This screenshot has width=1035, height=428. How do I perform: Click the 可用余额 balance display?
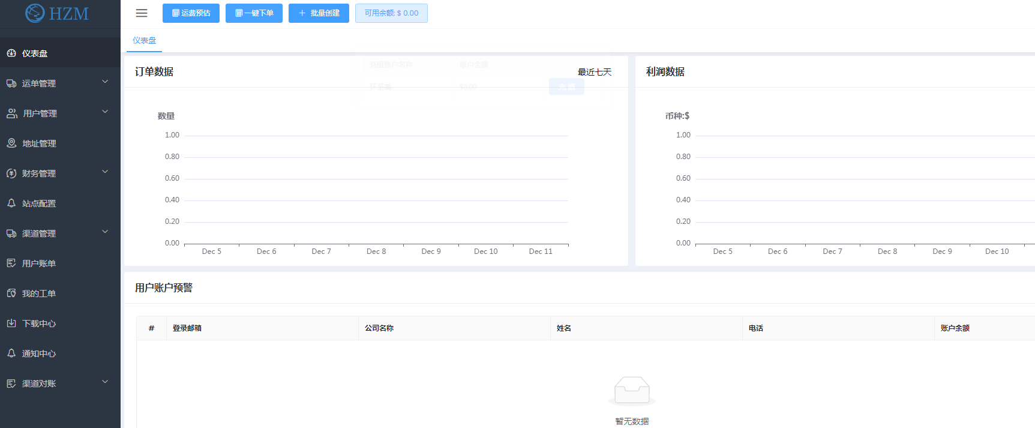click(391, 13)
